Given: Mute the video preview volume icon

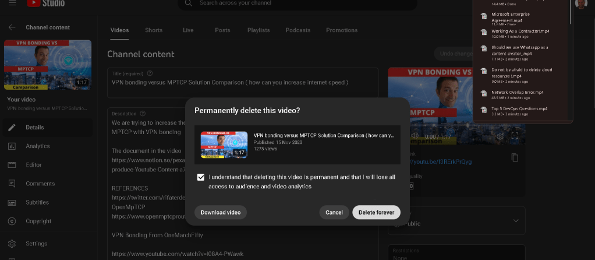Looking at the screenshot, I should [415, 136].
